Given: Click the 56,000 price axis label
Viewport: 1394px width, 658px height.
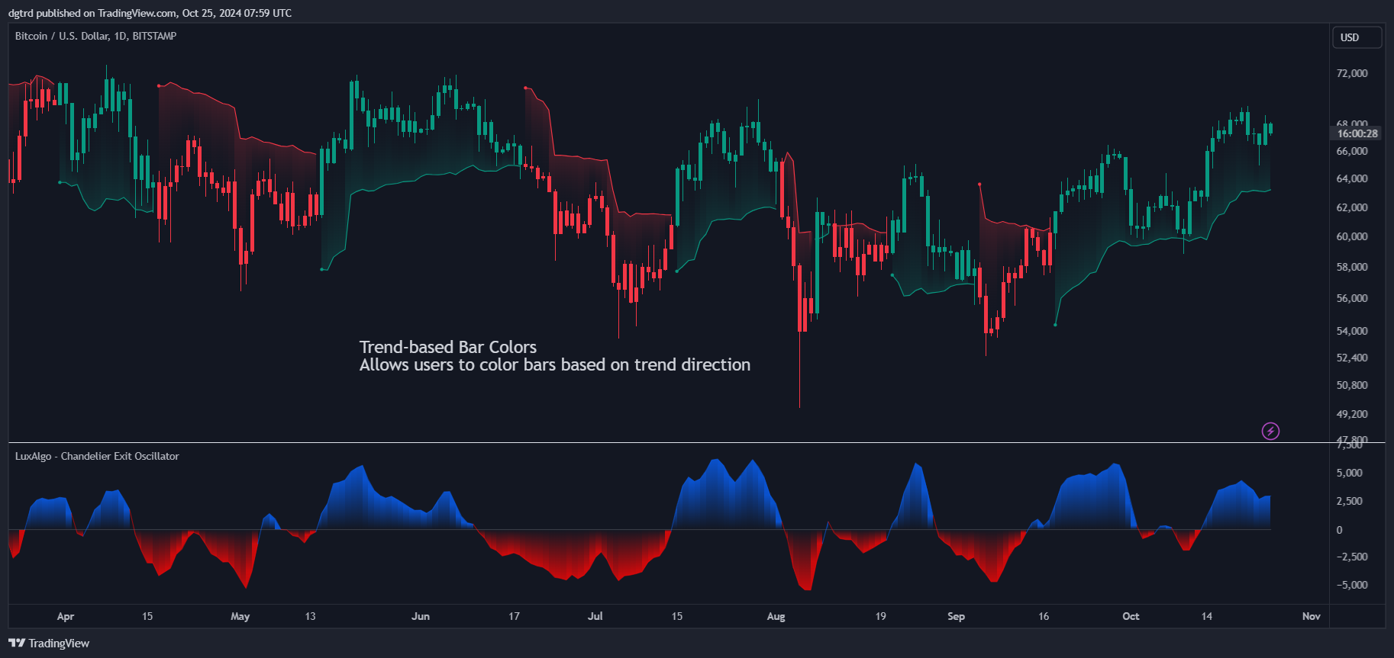Looking at the screenshot, I should point(1352,298).
